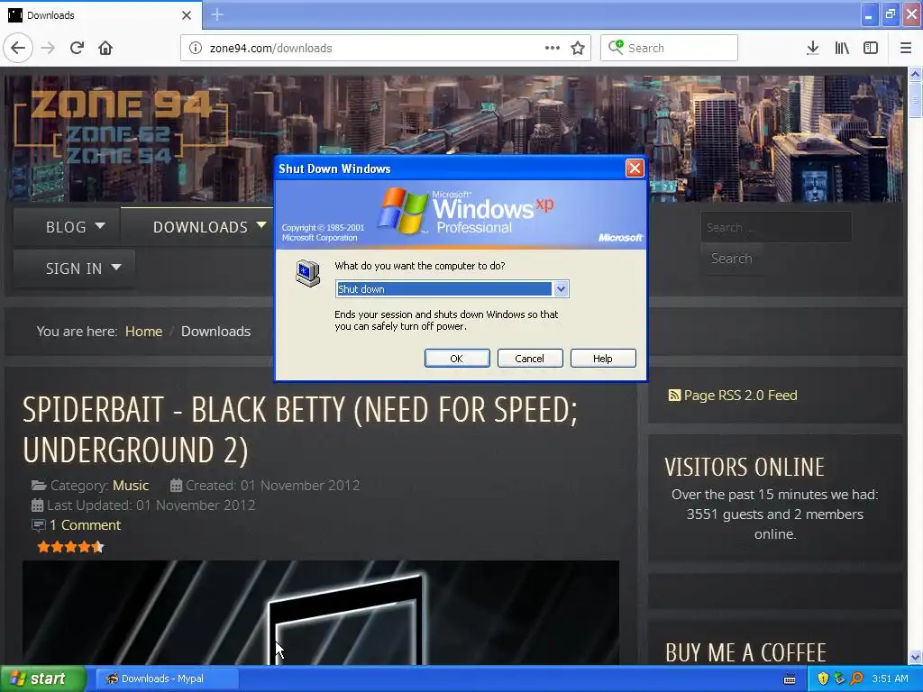Click the search engine icon in search box

(616, 47)
